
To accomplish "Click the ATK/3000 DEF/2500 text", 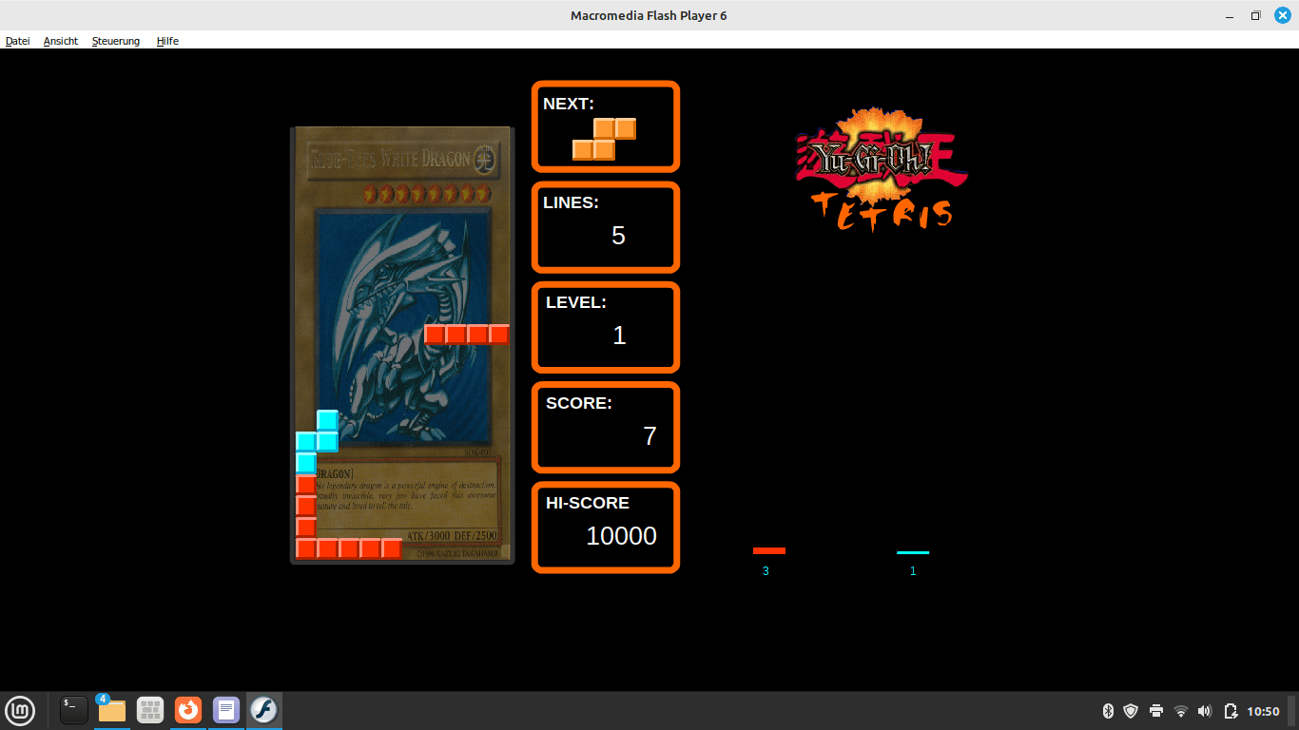I will (452, 536).
